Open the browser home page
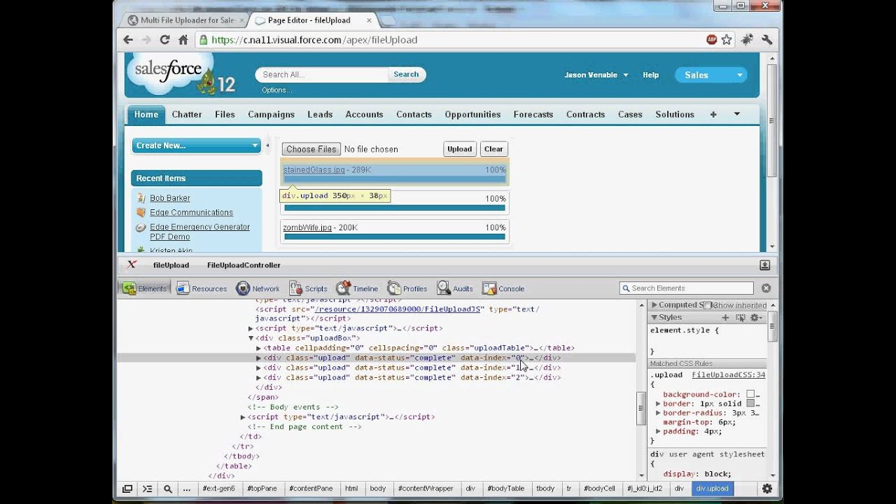 [183, 40]
